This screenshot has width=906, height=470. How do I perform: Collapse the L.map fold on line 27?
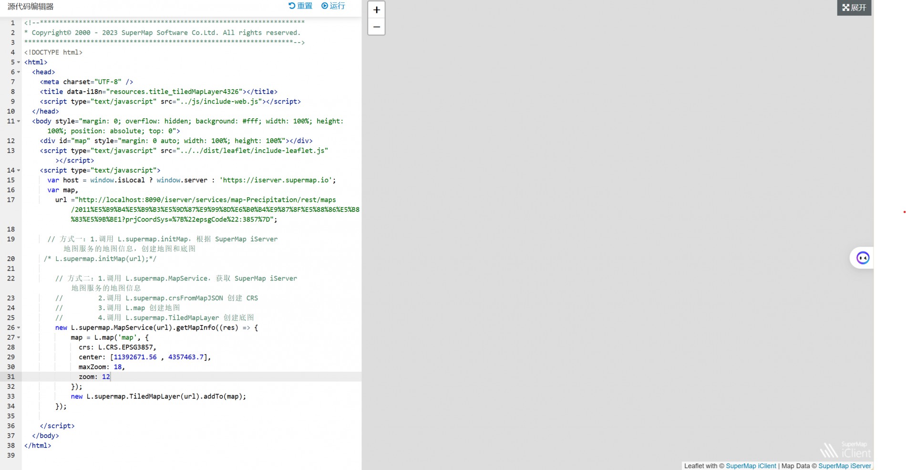point(19,337)
